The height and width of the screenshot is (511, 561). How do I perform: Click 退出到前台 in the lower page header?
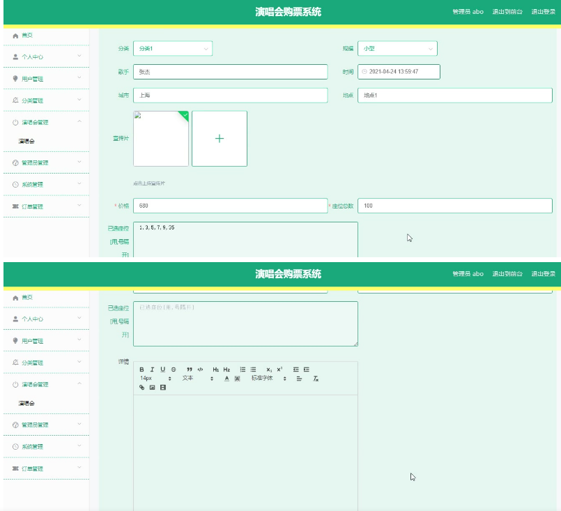coord(507,274)
